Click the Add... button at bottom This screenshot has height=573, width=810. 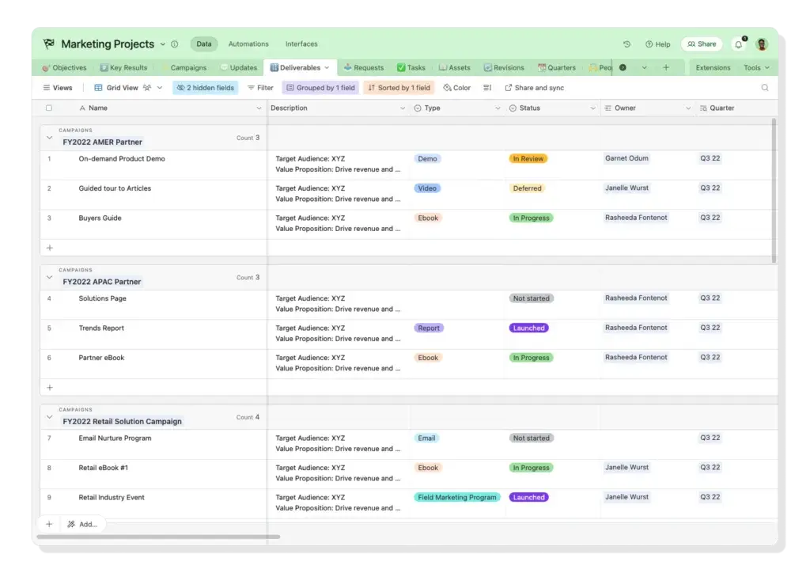pos(82,524)
